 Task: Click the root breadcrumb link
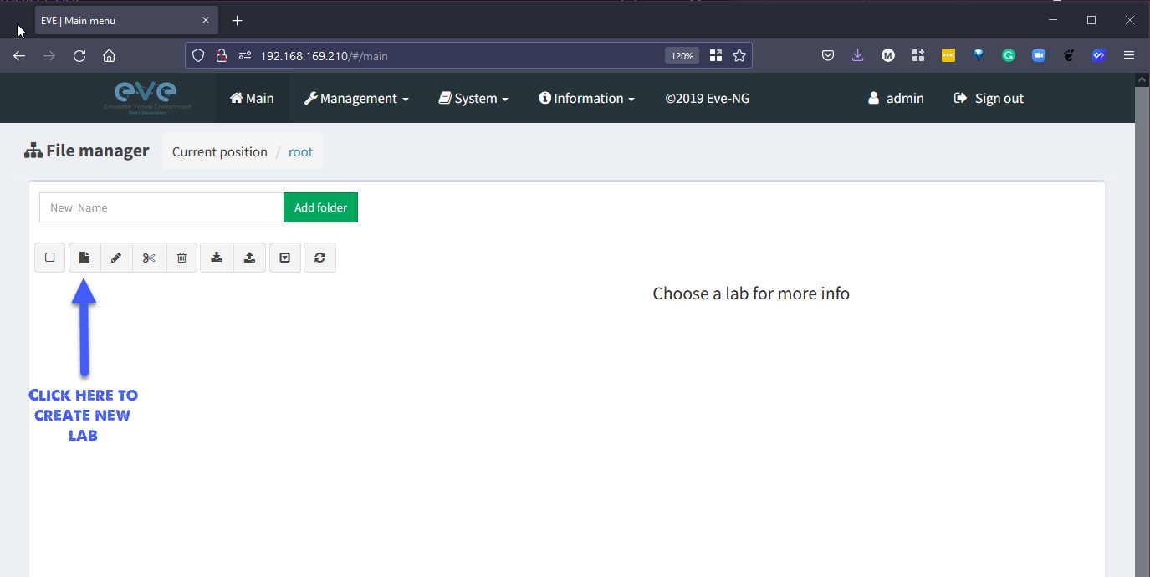[x=300, y=152]
